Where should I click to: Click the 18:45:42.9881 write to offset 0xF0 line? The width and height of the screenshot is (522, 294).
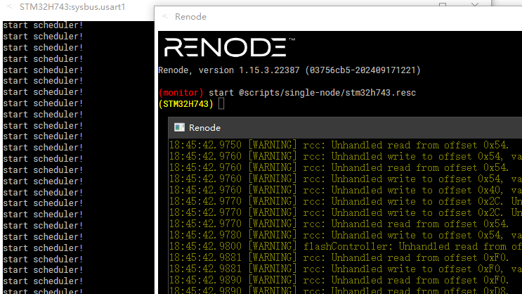[345, 269]
